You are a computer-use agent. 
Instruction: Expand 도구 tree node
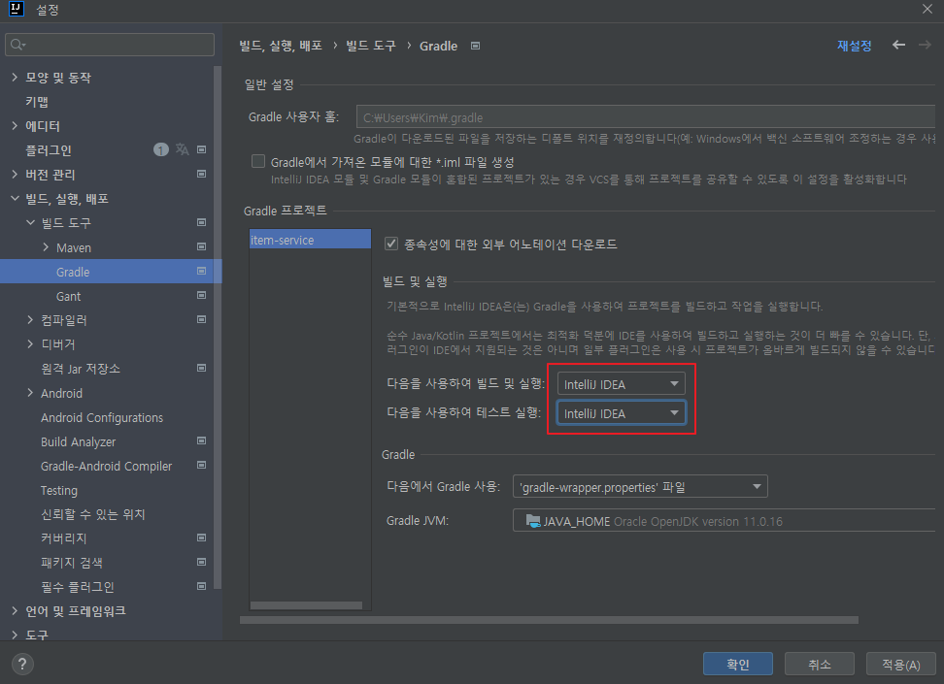tap(15, 635)
